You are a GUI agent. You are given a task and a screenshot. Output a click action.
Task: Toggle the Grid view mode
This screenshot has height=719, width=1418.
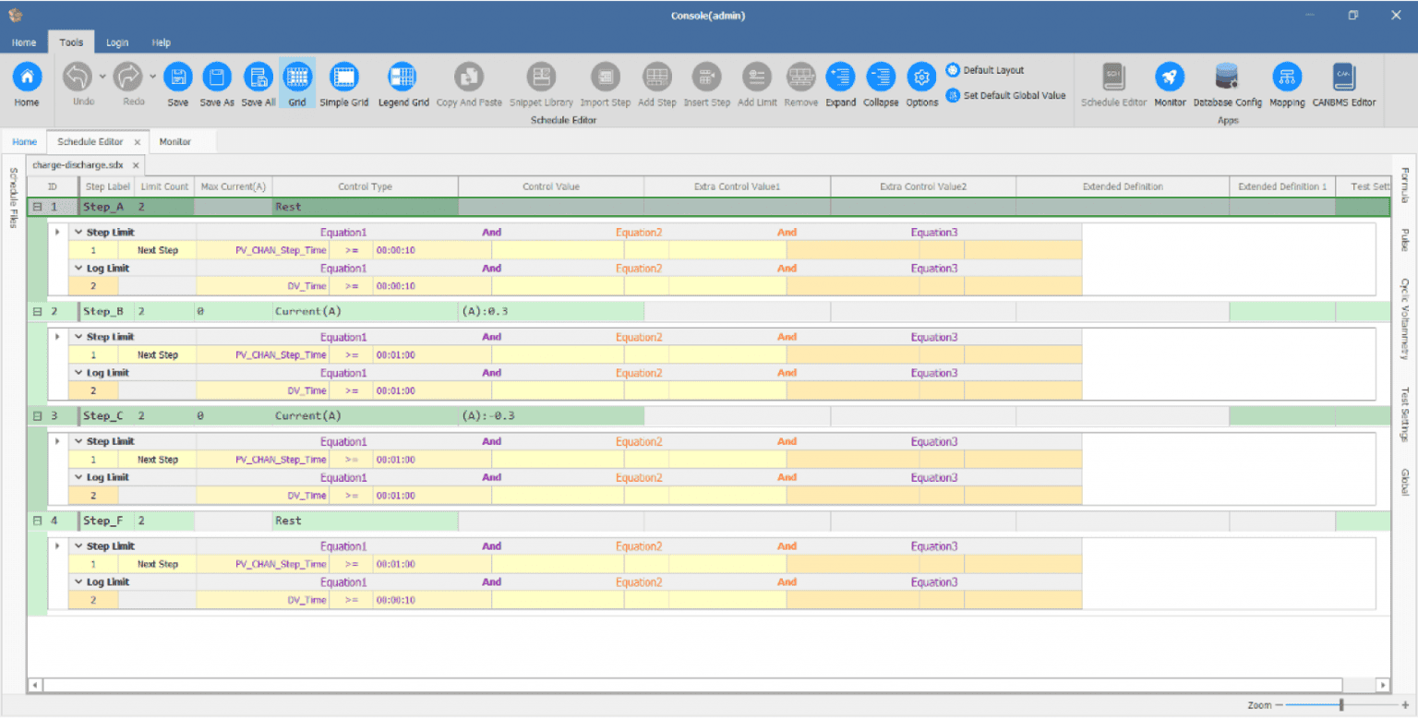click(x=295, y=83)
